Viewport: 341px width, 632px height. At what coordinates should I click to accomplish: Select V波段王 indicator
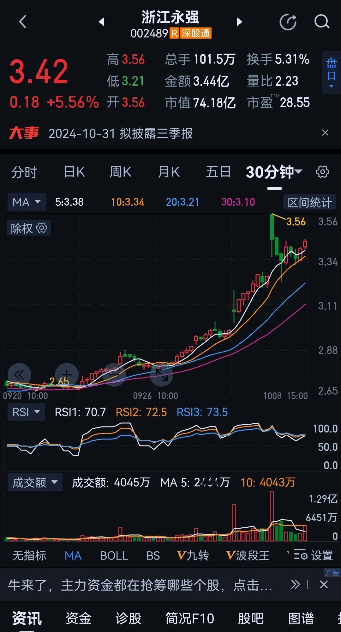tap(248, 555)
